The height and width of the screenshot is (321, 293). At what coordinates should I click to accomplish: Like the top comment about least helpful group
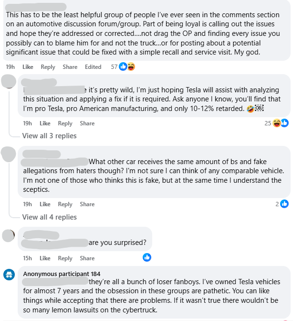coord(28,67)
